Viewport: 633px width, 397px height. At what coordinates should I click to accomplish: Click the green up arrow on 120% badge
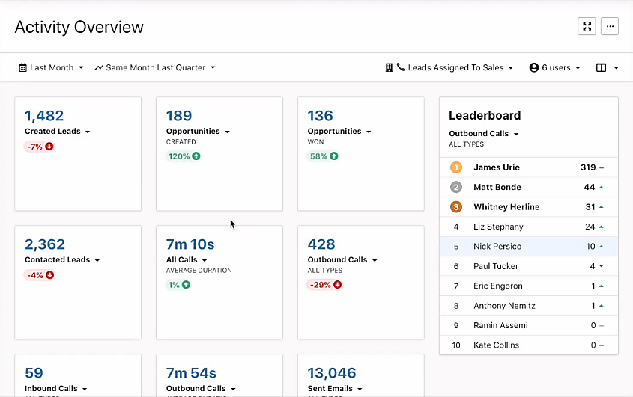pyautogui.click(x=196, y=156)
